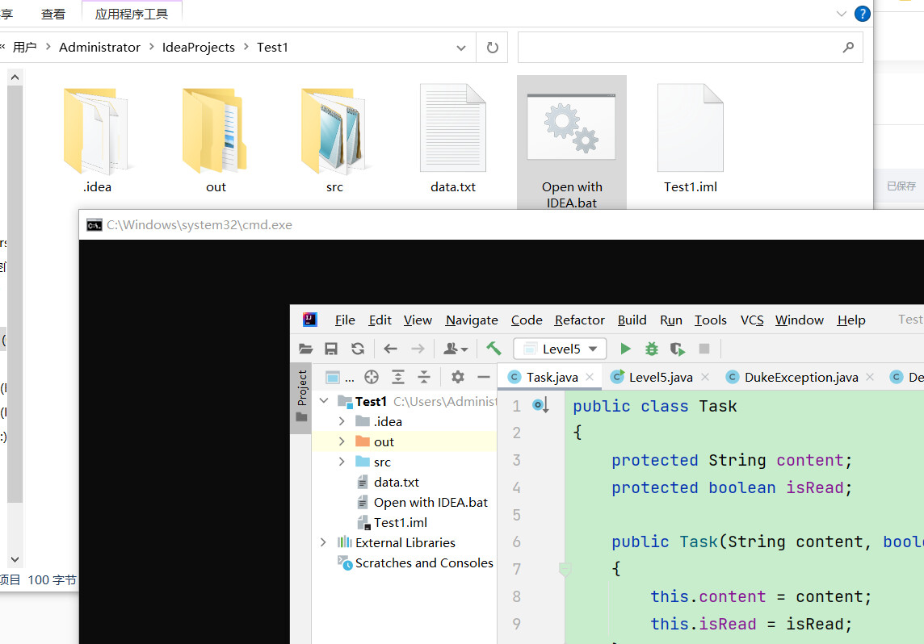Open the user/VCS dropdown icon in toolbar

tap(456, 349)
